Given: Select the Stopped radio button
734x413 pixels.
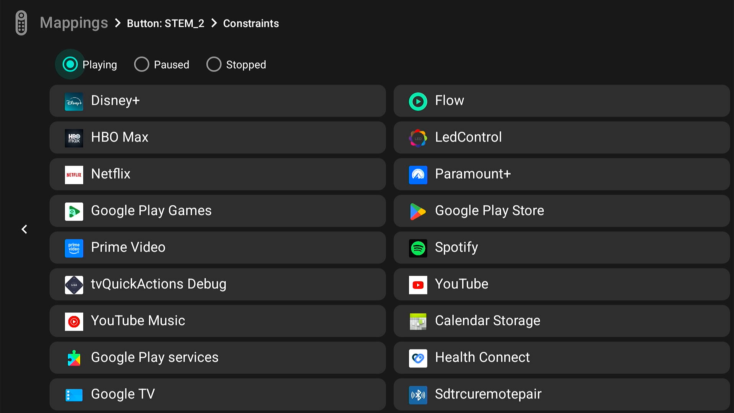Looking at the screenshot, I should 214,64.
